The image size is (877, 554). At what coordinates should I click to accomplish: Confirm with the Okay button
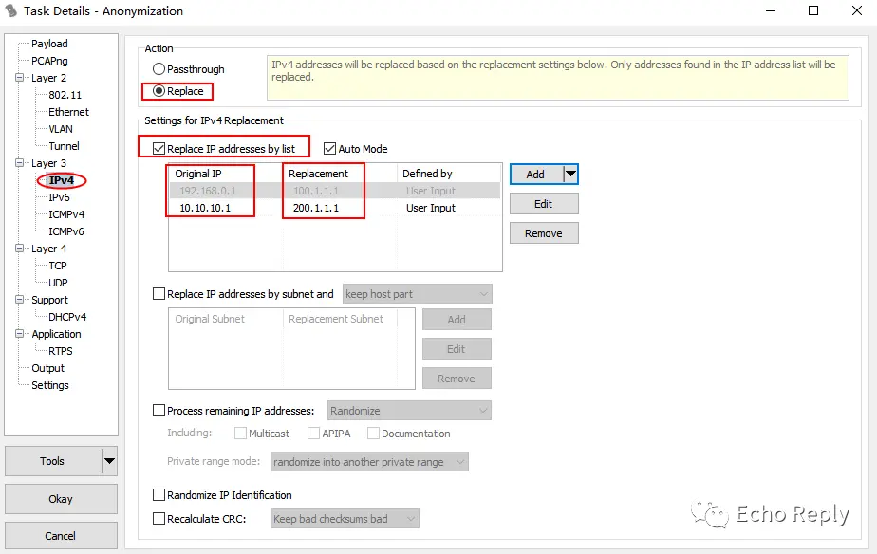click(x=61, y=499)
